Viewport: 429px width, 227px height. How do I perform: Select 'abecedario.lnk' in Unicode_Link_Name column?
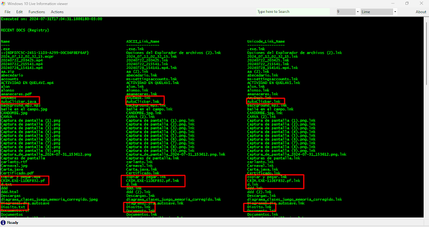(263, 75)
